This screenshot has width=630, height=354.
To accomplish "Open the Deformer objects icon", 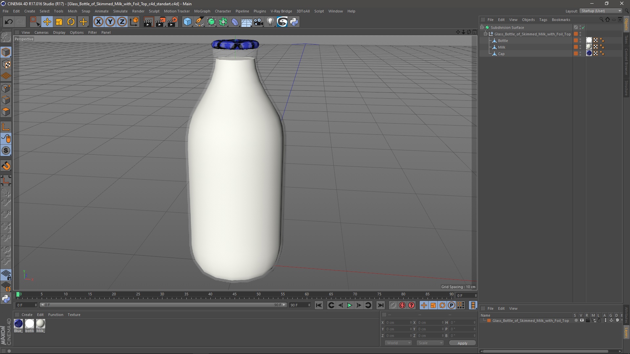I will click(235, 22).
